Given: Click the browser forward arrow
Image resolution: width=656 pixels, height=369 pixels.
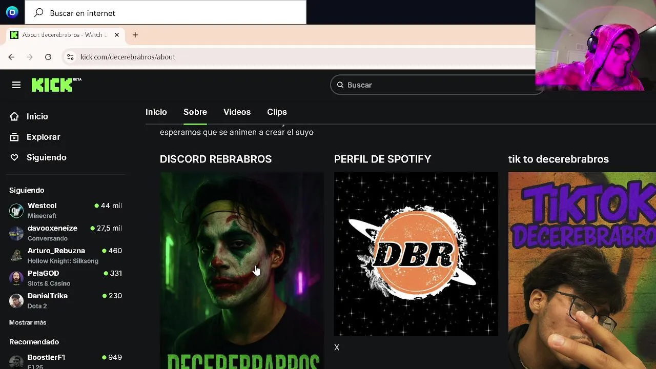Looking at the screenshot, I should coord(30,57).
